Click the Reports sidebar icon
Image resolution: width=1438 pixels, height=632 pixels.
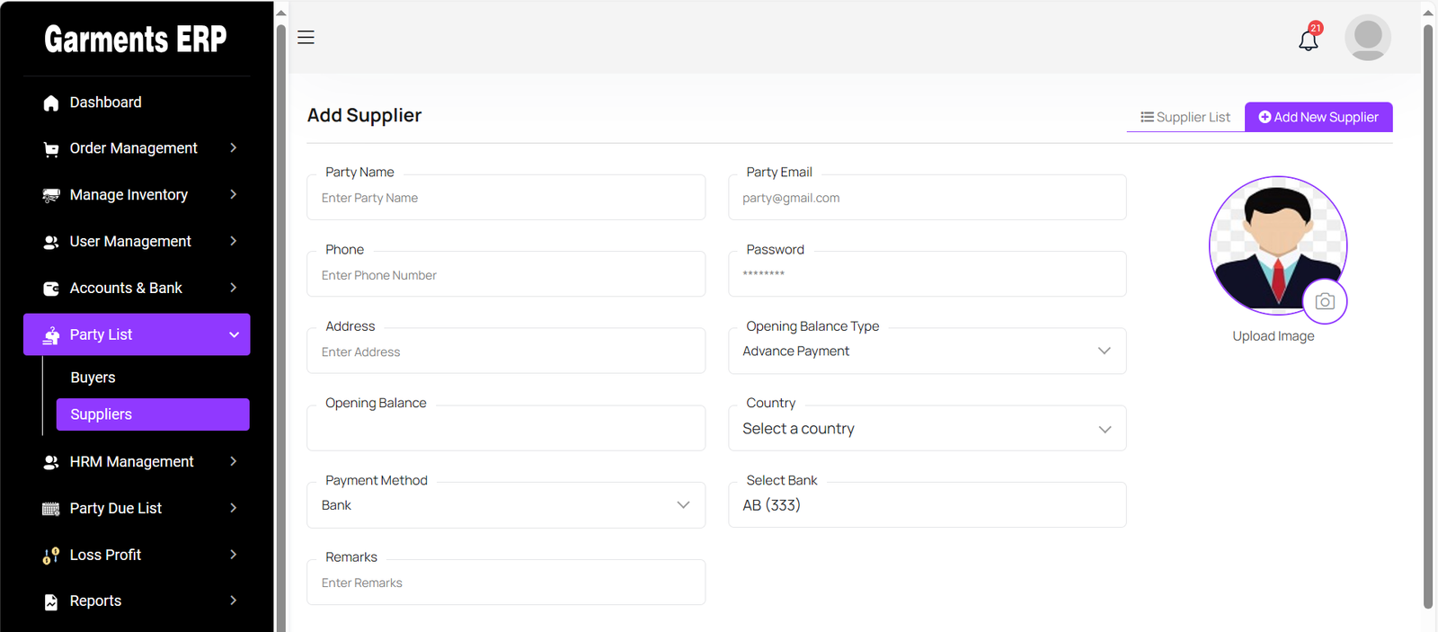51,601
